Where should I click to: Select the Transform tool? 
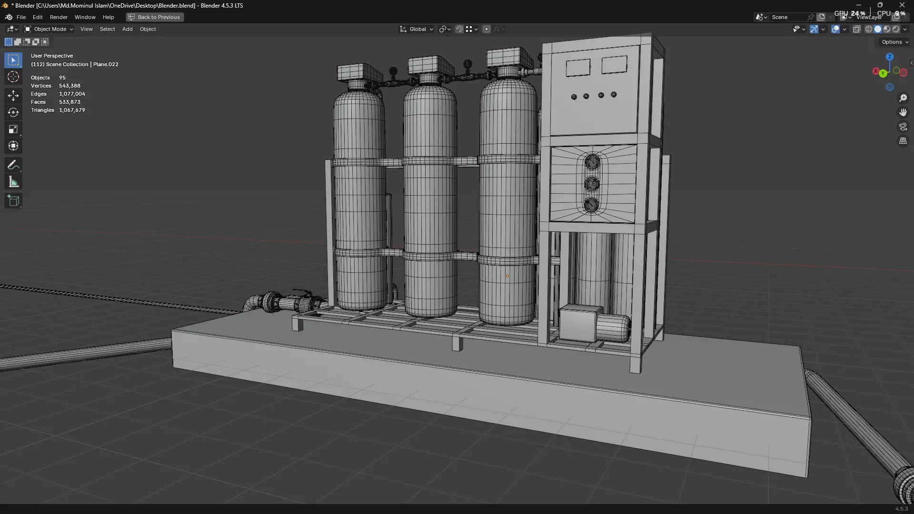pyautogui.click(x=13, y=146)
